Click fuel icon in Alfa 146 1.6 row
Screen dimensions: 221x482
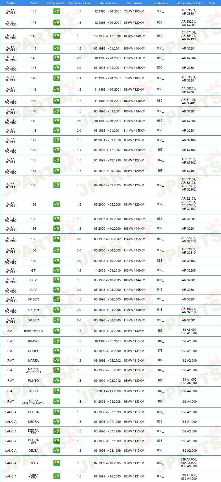(x=57, y=90)
